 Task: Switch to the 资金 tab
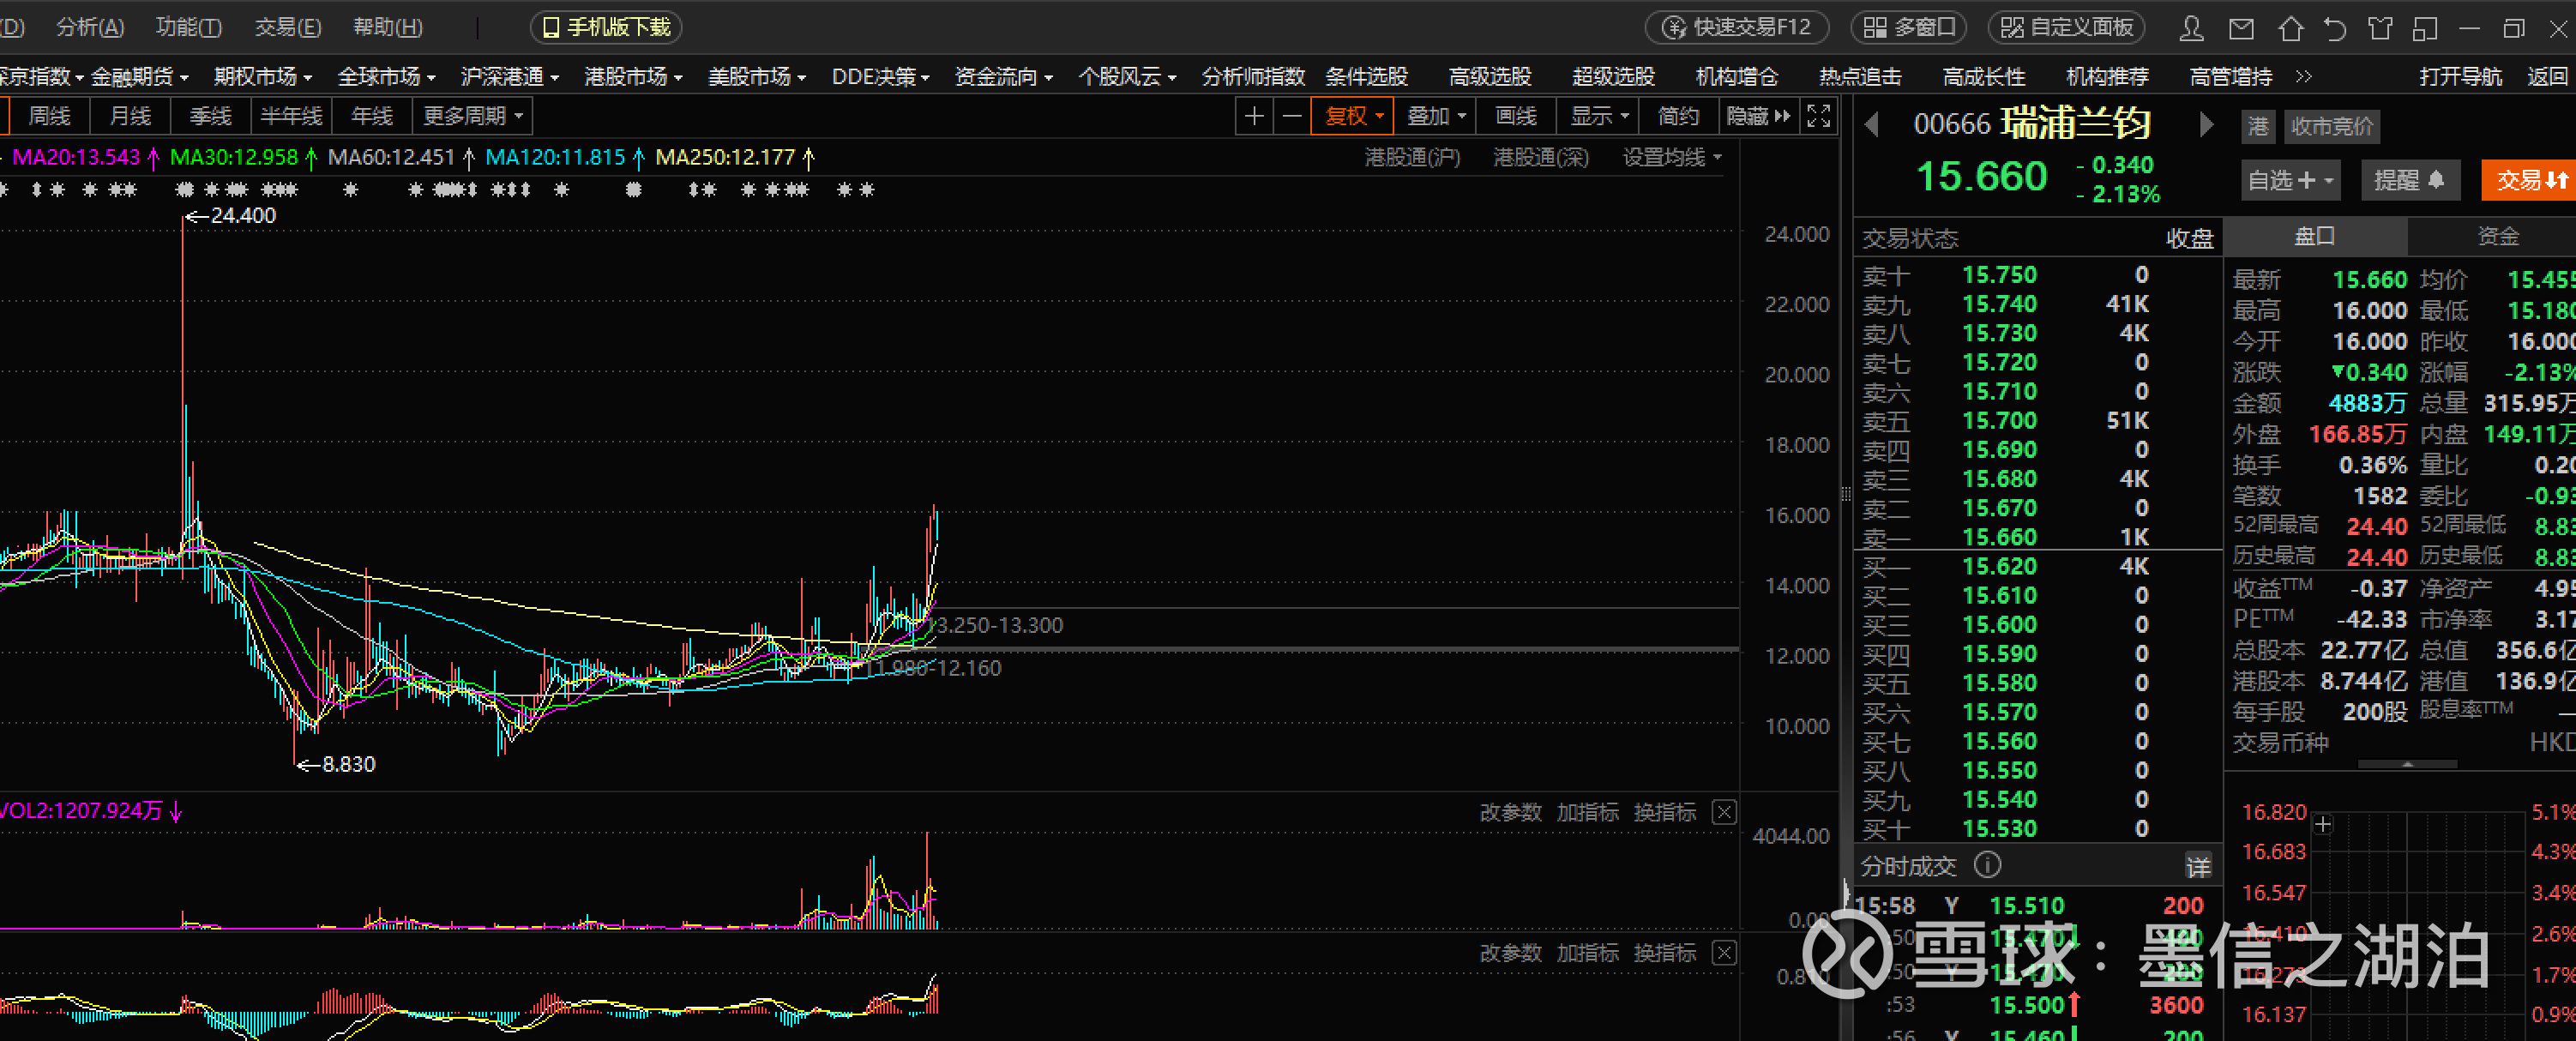tap(2497, 236)
